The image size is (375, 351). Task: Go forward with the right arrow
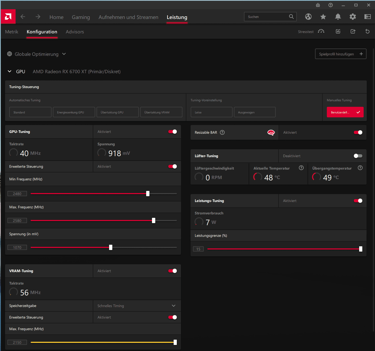38,17
